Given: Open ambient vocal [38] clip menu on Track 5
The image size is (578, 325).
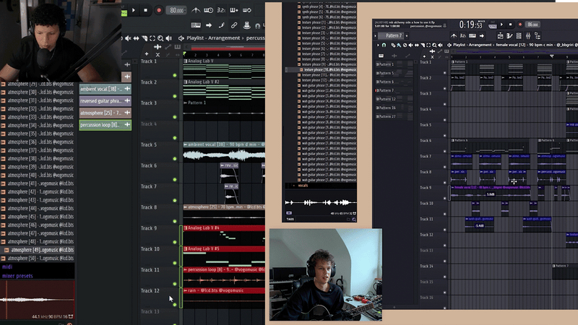Looking at the screenshot, I should [x=186, y=144].
